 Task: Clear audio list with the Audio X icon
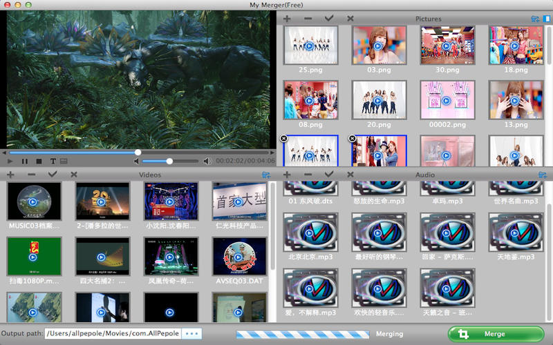click(x=350, y=175)
